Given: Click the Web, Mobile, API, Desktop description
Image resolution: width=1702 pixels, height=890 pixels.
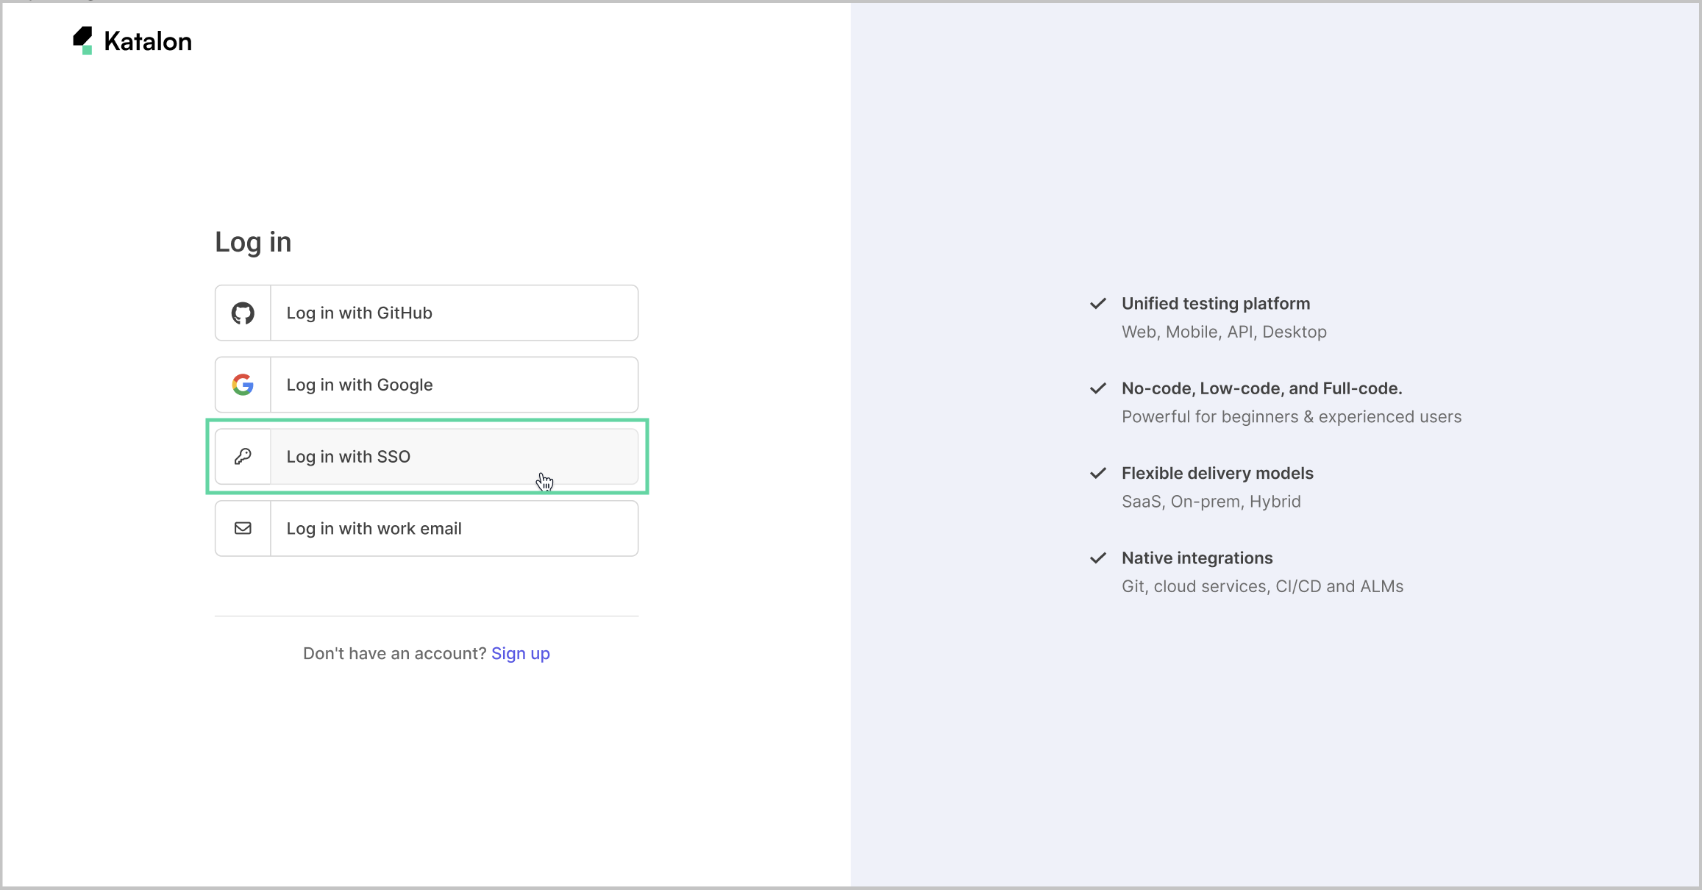Looking at the screenshot, I should [1223, 331].
